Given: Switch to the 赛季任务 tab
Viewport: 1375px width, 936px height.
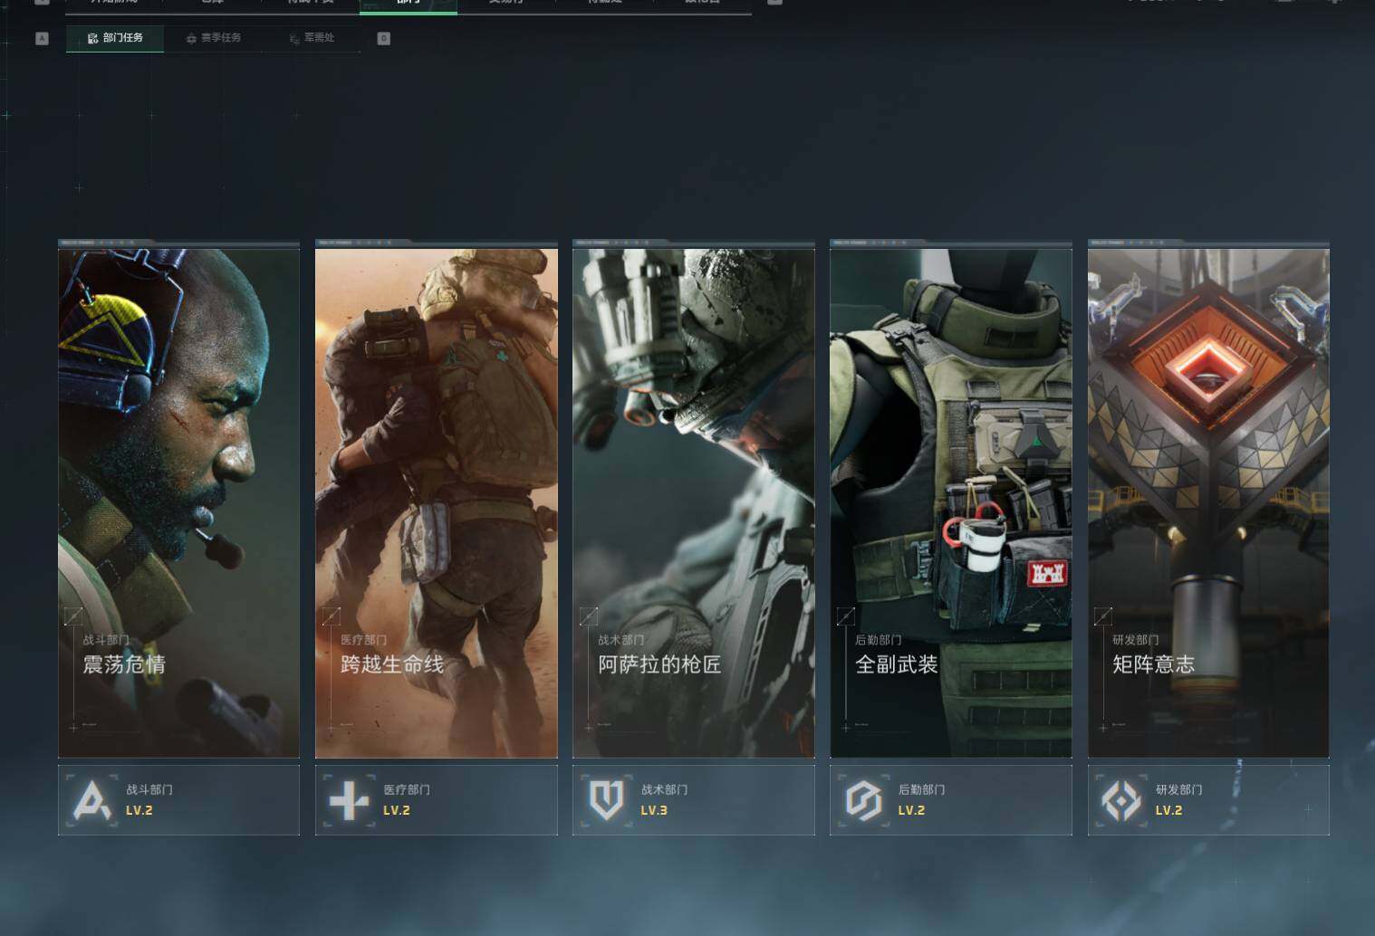Looking at the screenshot, I should pos(214,38).
